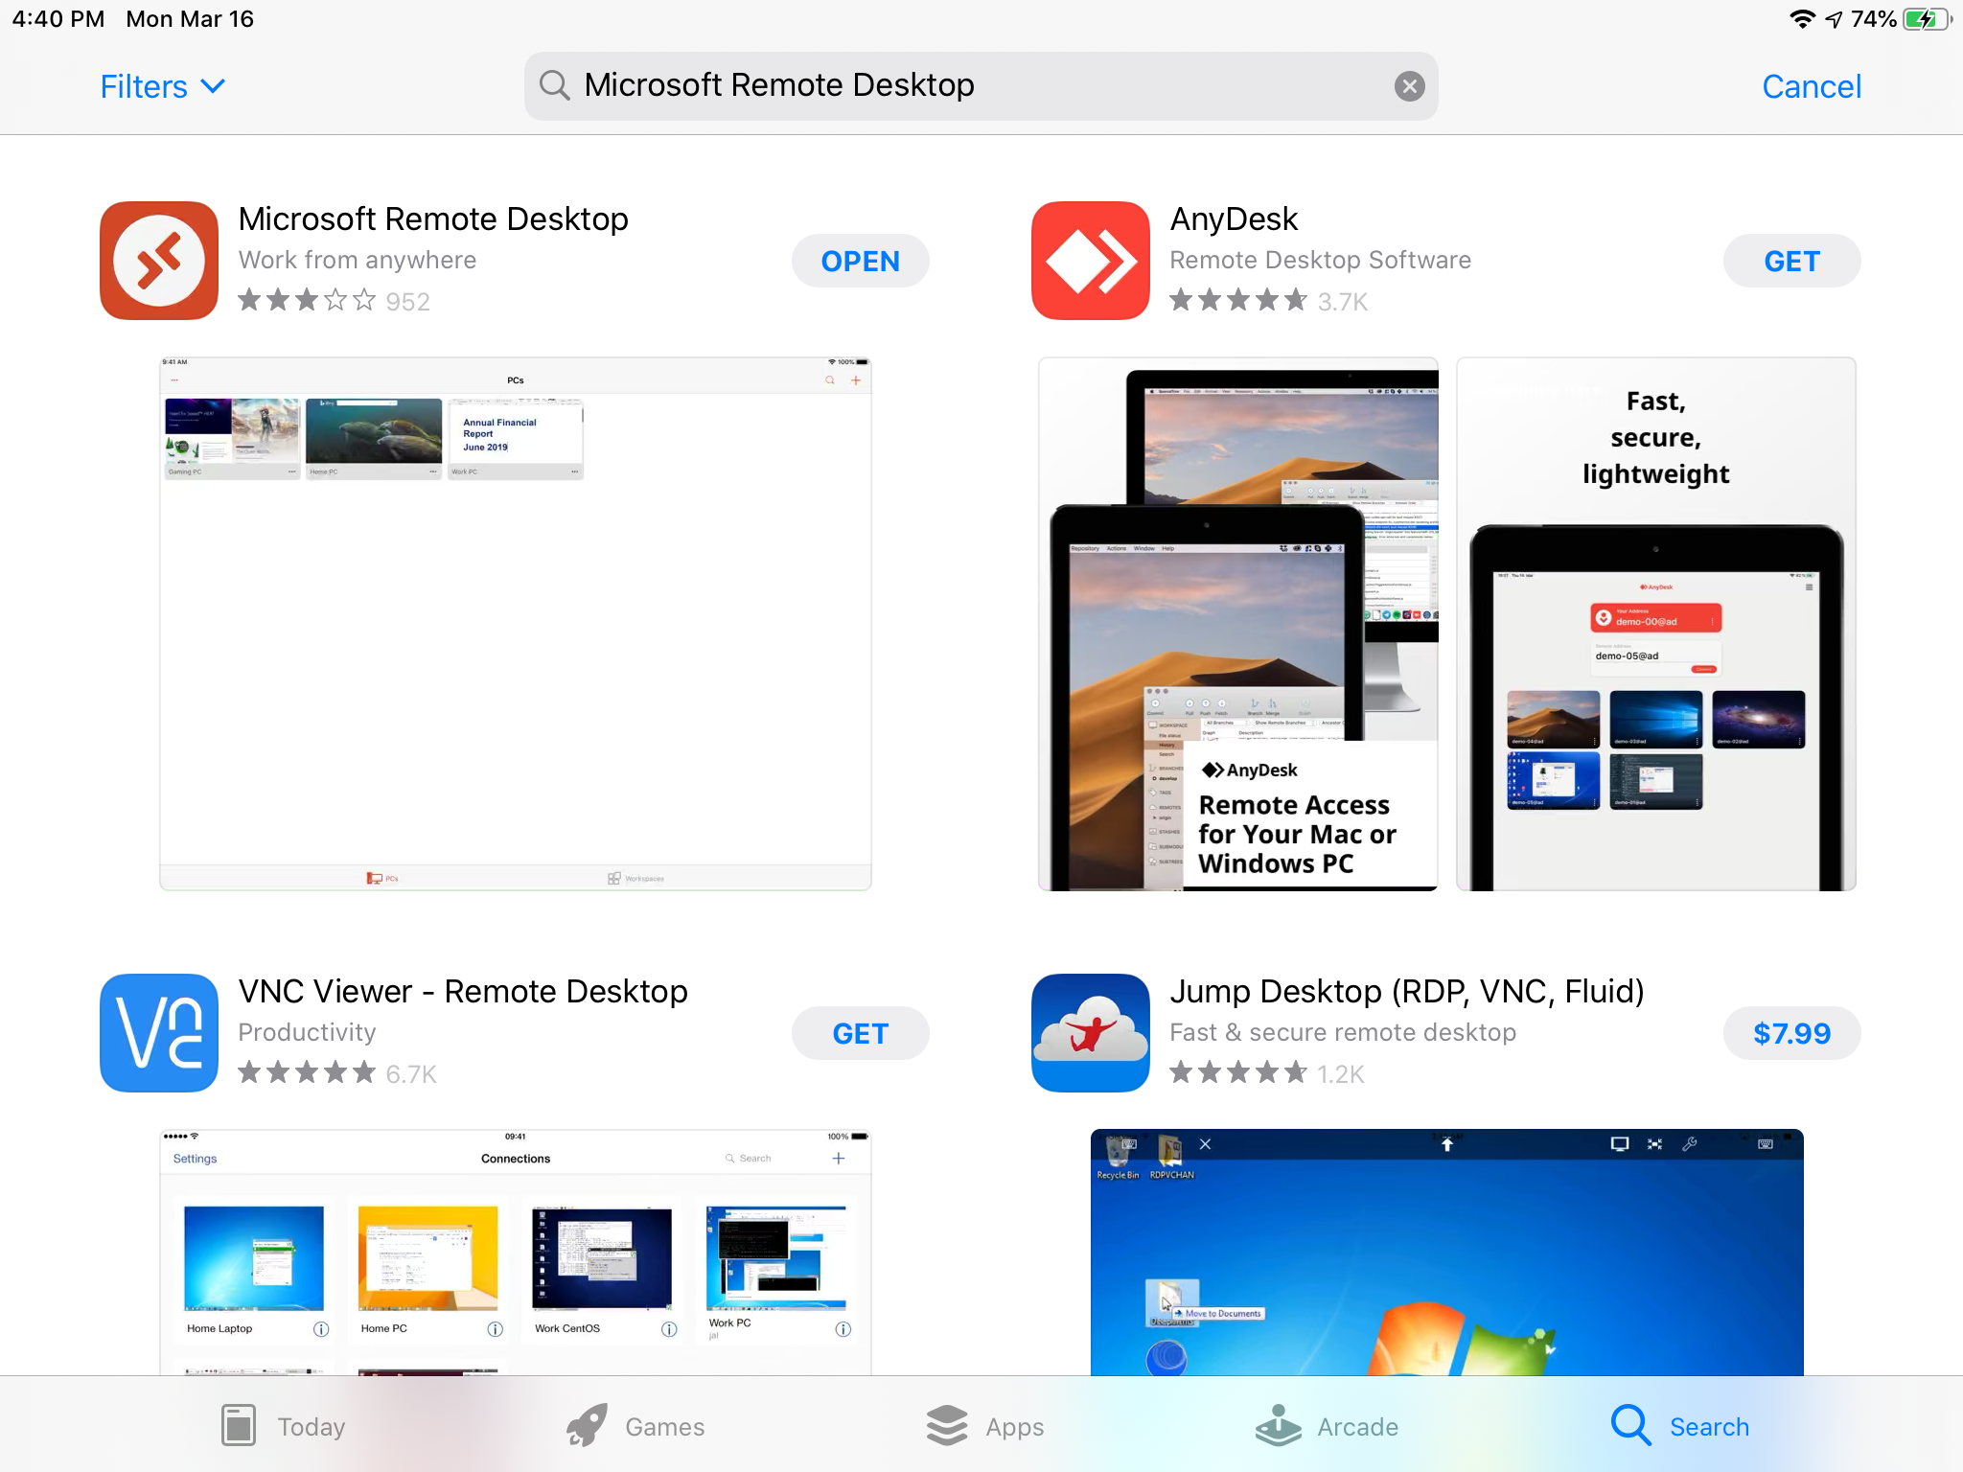
Task: Expand the Filters dropdown
Action: click(x=163, y=86)
